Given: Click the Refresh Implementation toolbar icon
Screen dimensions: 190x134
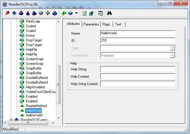Looking at the screenshot, I should (85, 13).
